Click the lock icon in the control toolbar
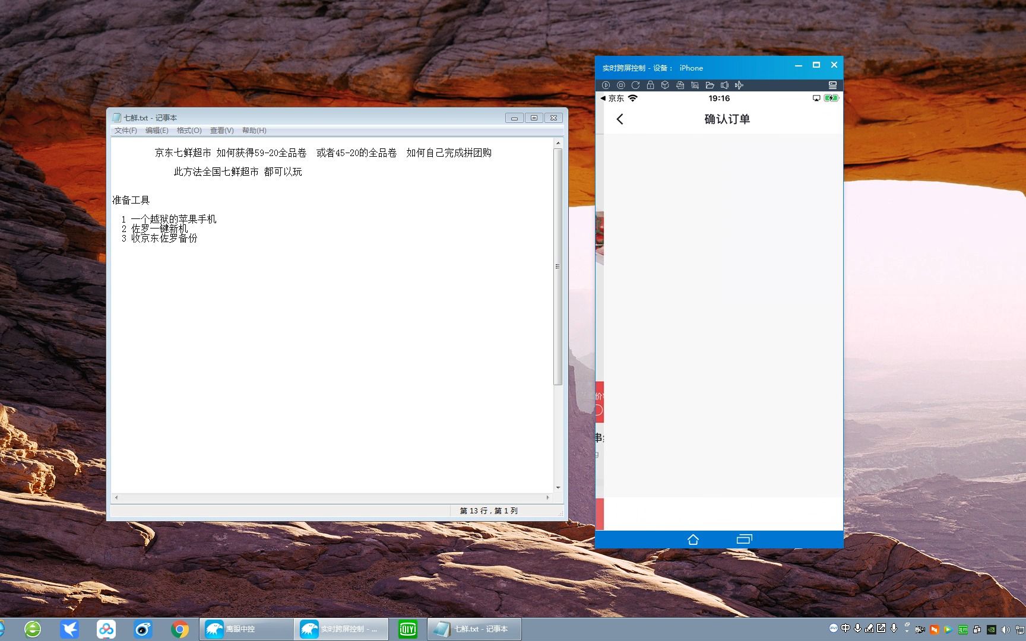1026x641 pixels. pyautogui.click(x=650, y=85)
